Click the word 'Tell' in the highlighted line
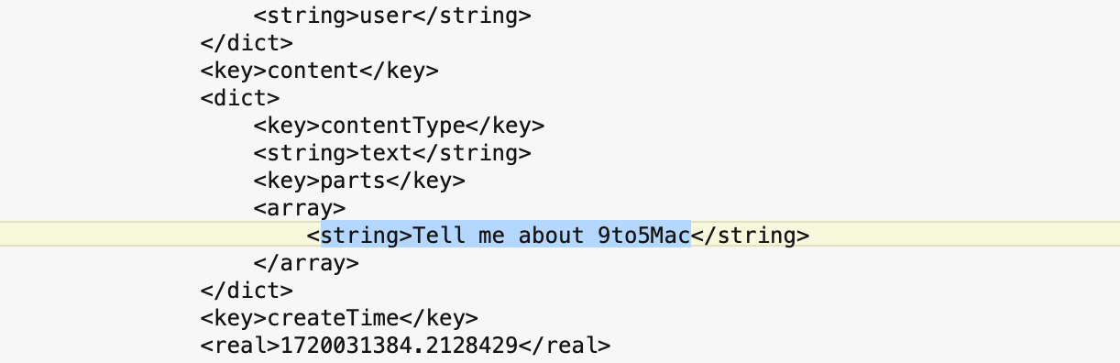Viewport: 1120px width, 363px height. point(440,236)
